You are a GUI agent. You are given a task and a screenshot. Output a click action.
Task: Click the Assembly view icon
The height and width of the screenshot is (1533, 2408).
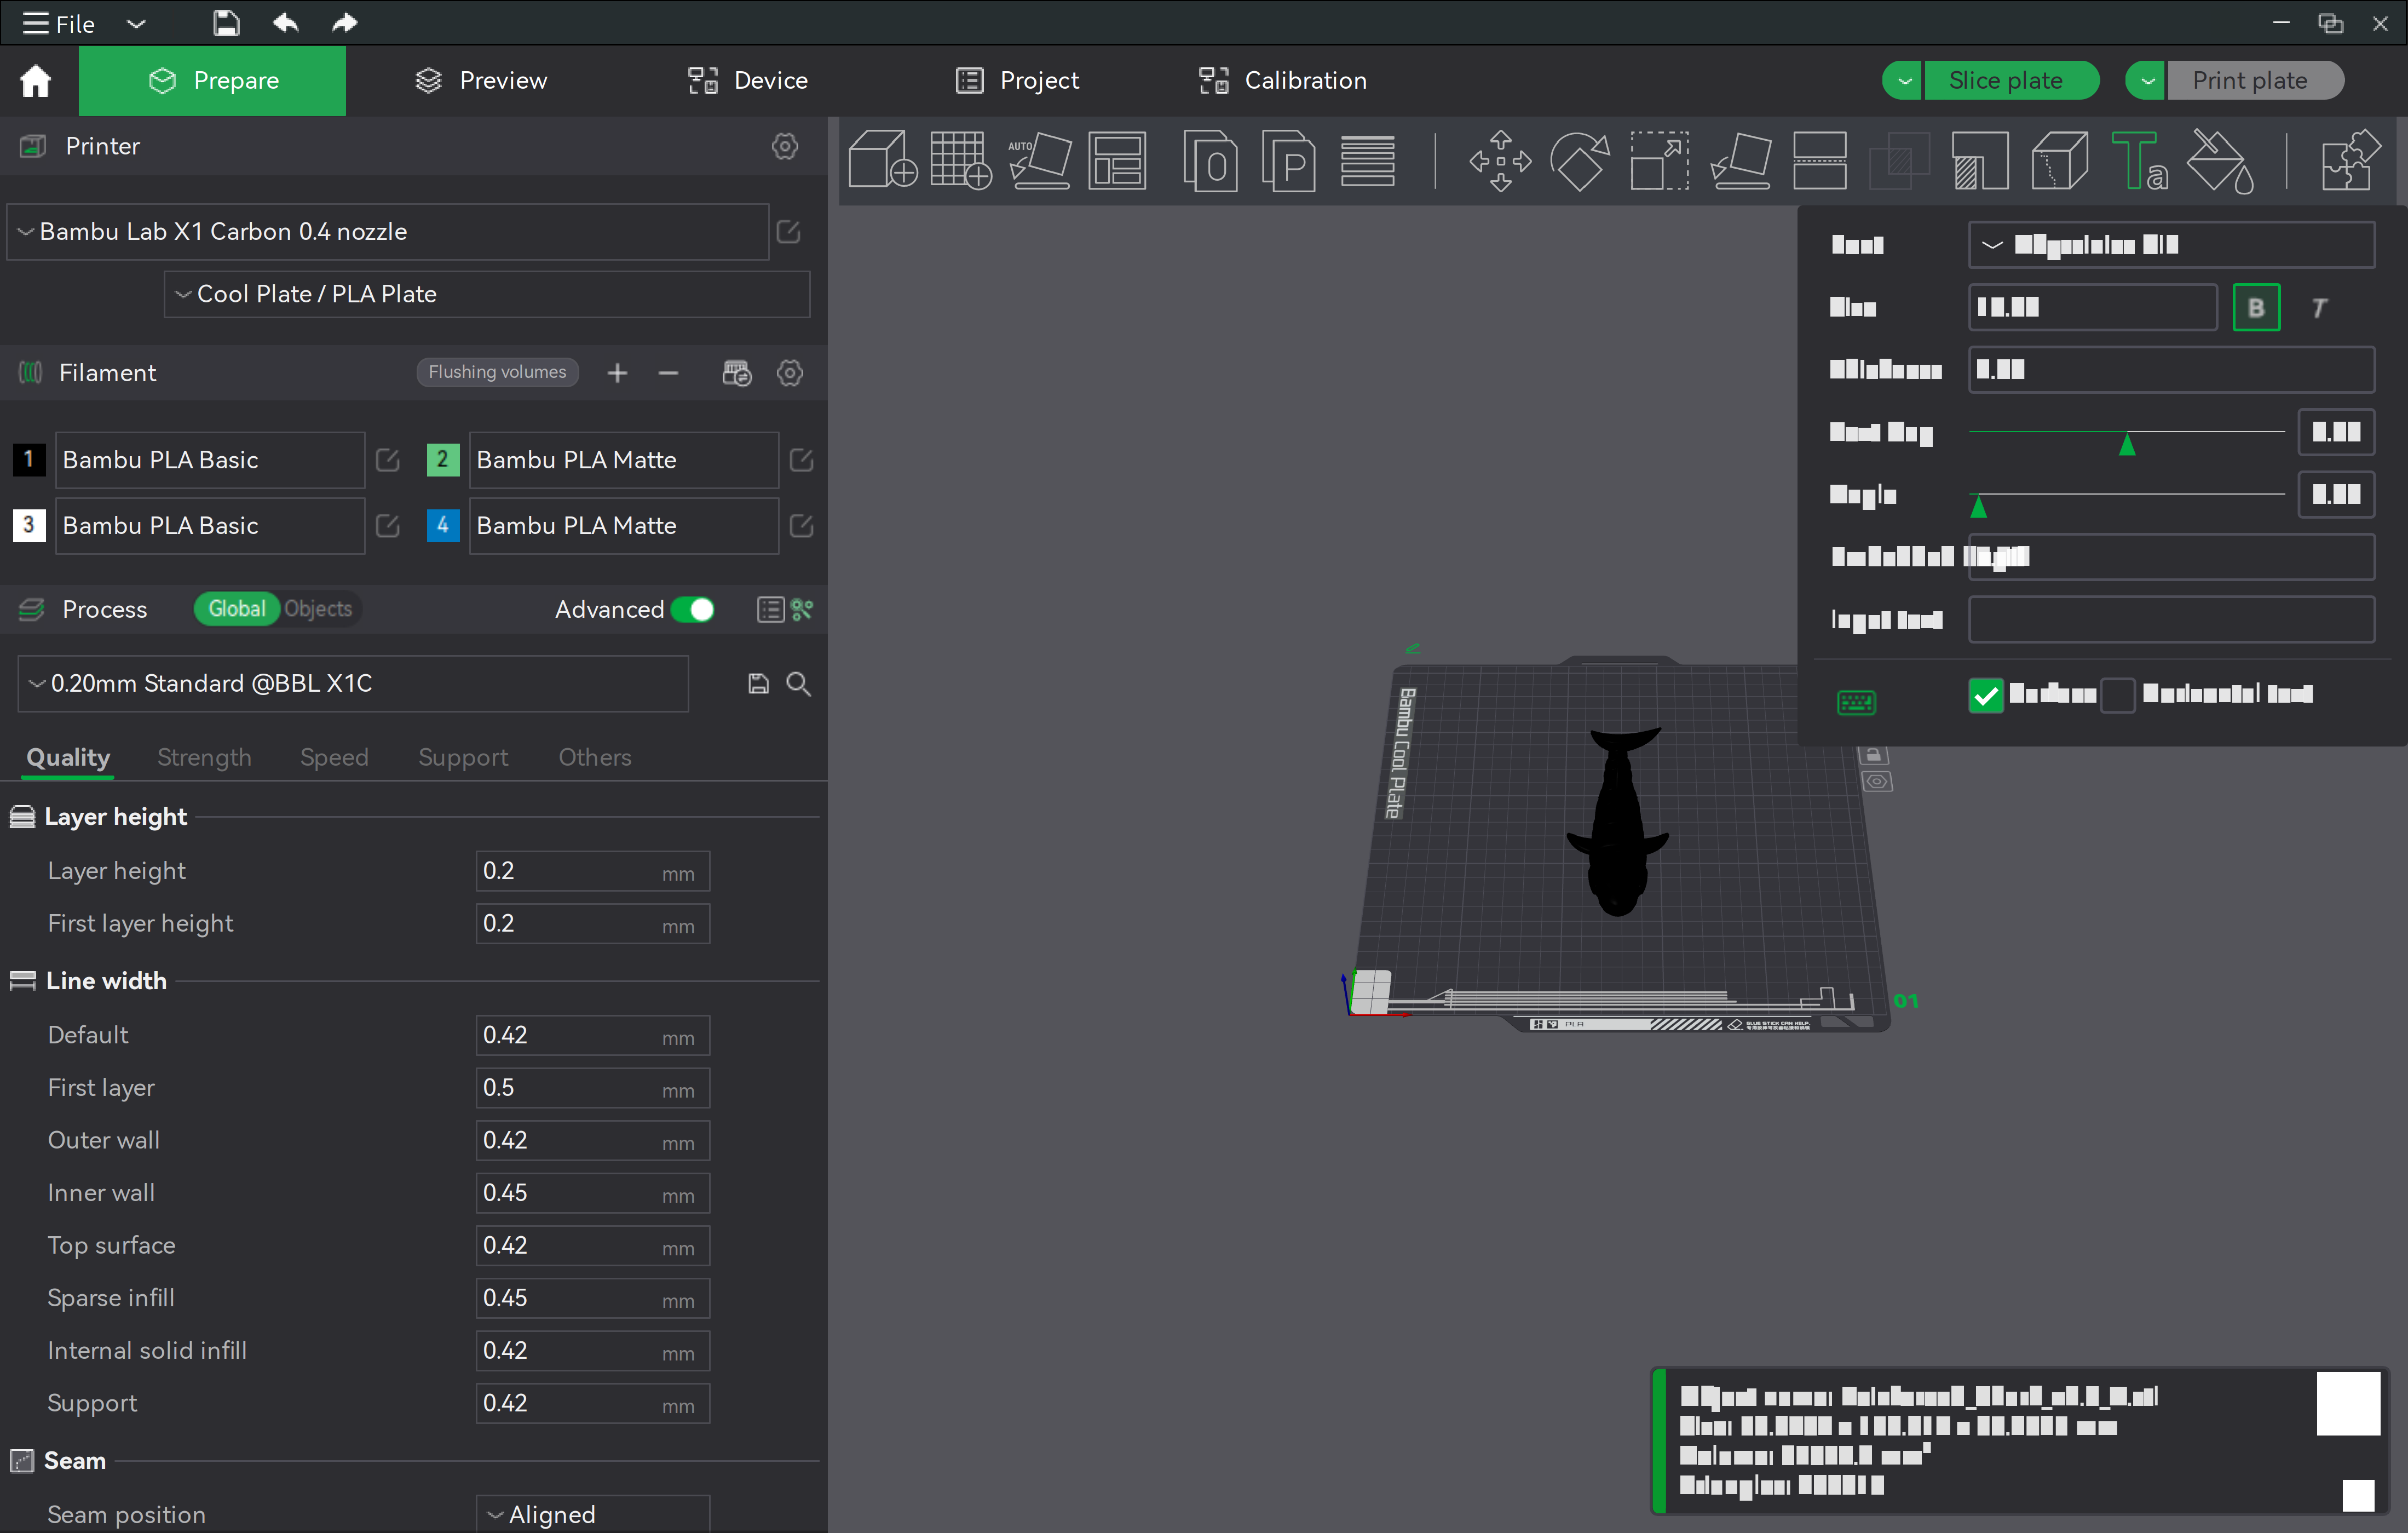click(x=2349, y=160)
